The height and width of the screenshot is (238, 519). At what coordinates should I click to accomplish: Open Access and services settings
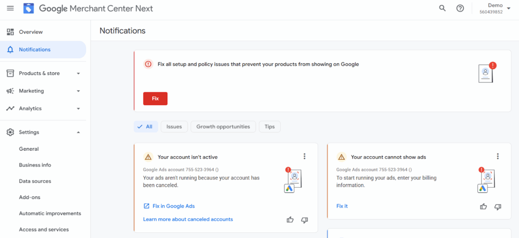point(44,229)
